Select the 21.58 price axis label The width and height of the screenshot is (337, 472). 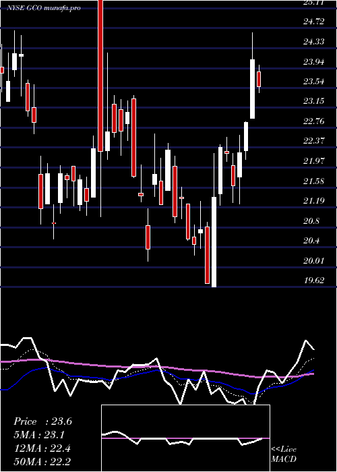coord(314,181)
